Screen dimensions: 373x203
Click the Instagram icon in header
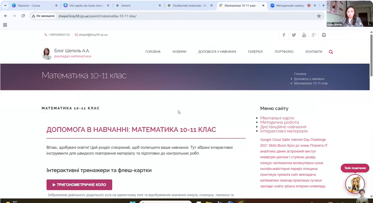click(x=324, y=35)
